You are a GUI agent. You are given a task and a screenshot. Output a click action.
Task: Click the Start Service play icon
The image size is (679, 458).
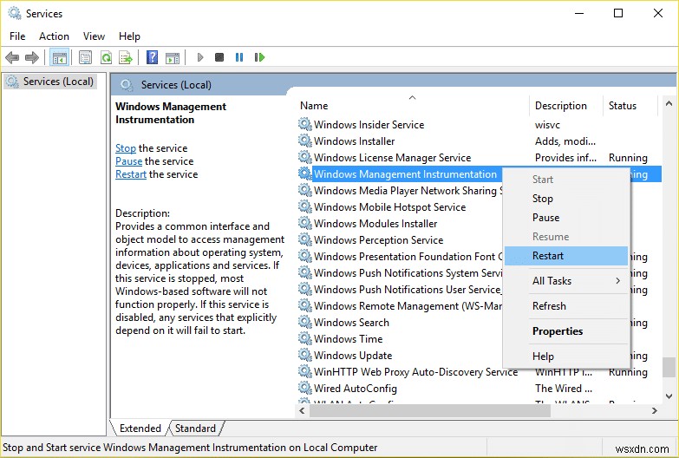pyautogui.click(x=200, y=57)
